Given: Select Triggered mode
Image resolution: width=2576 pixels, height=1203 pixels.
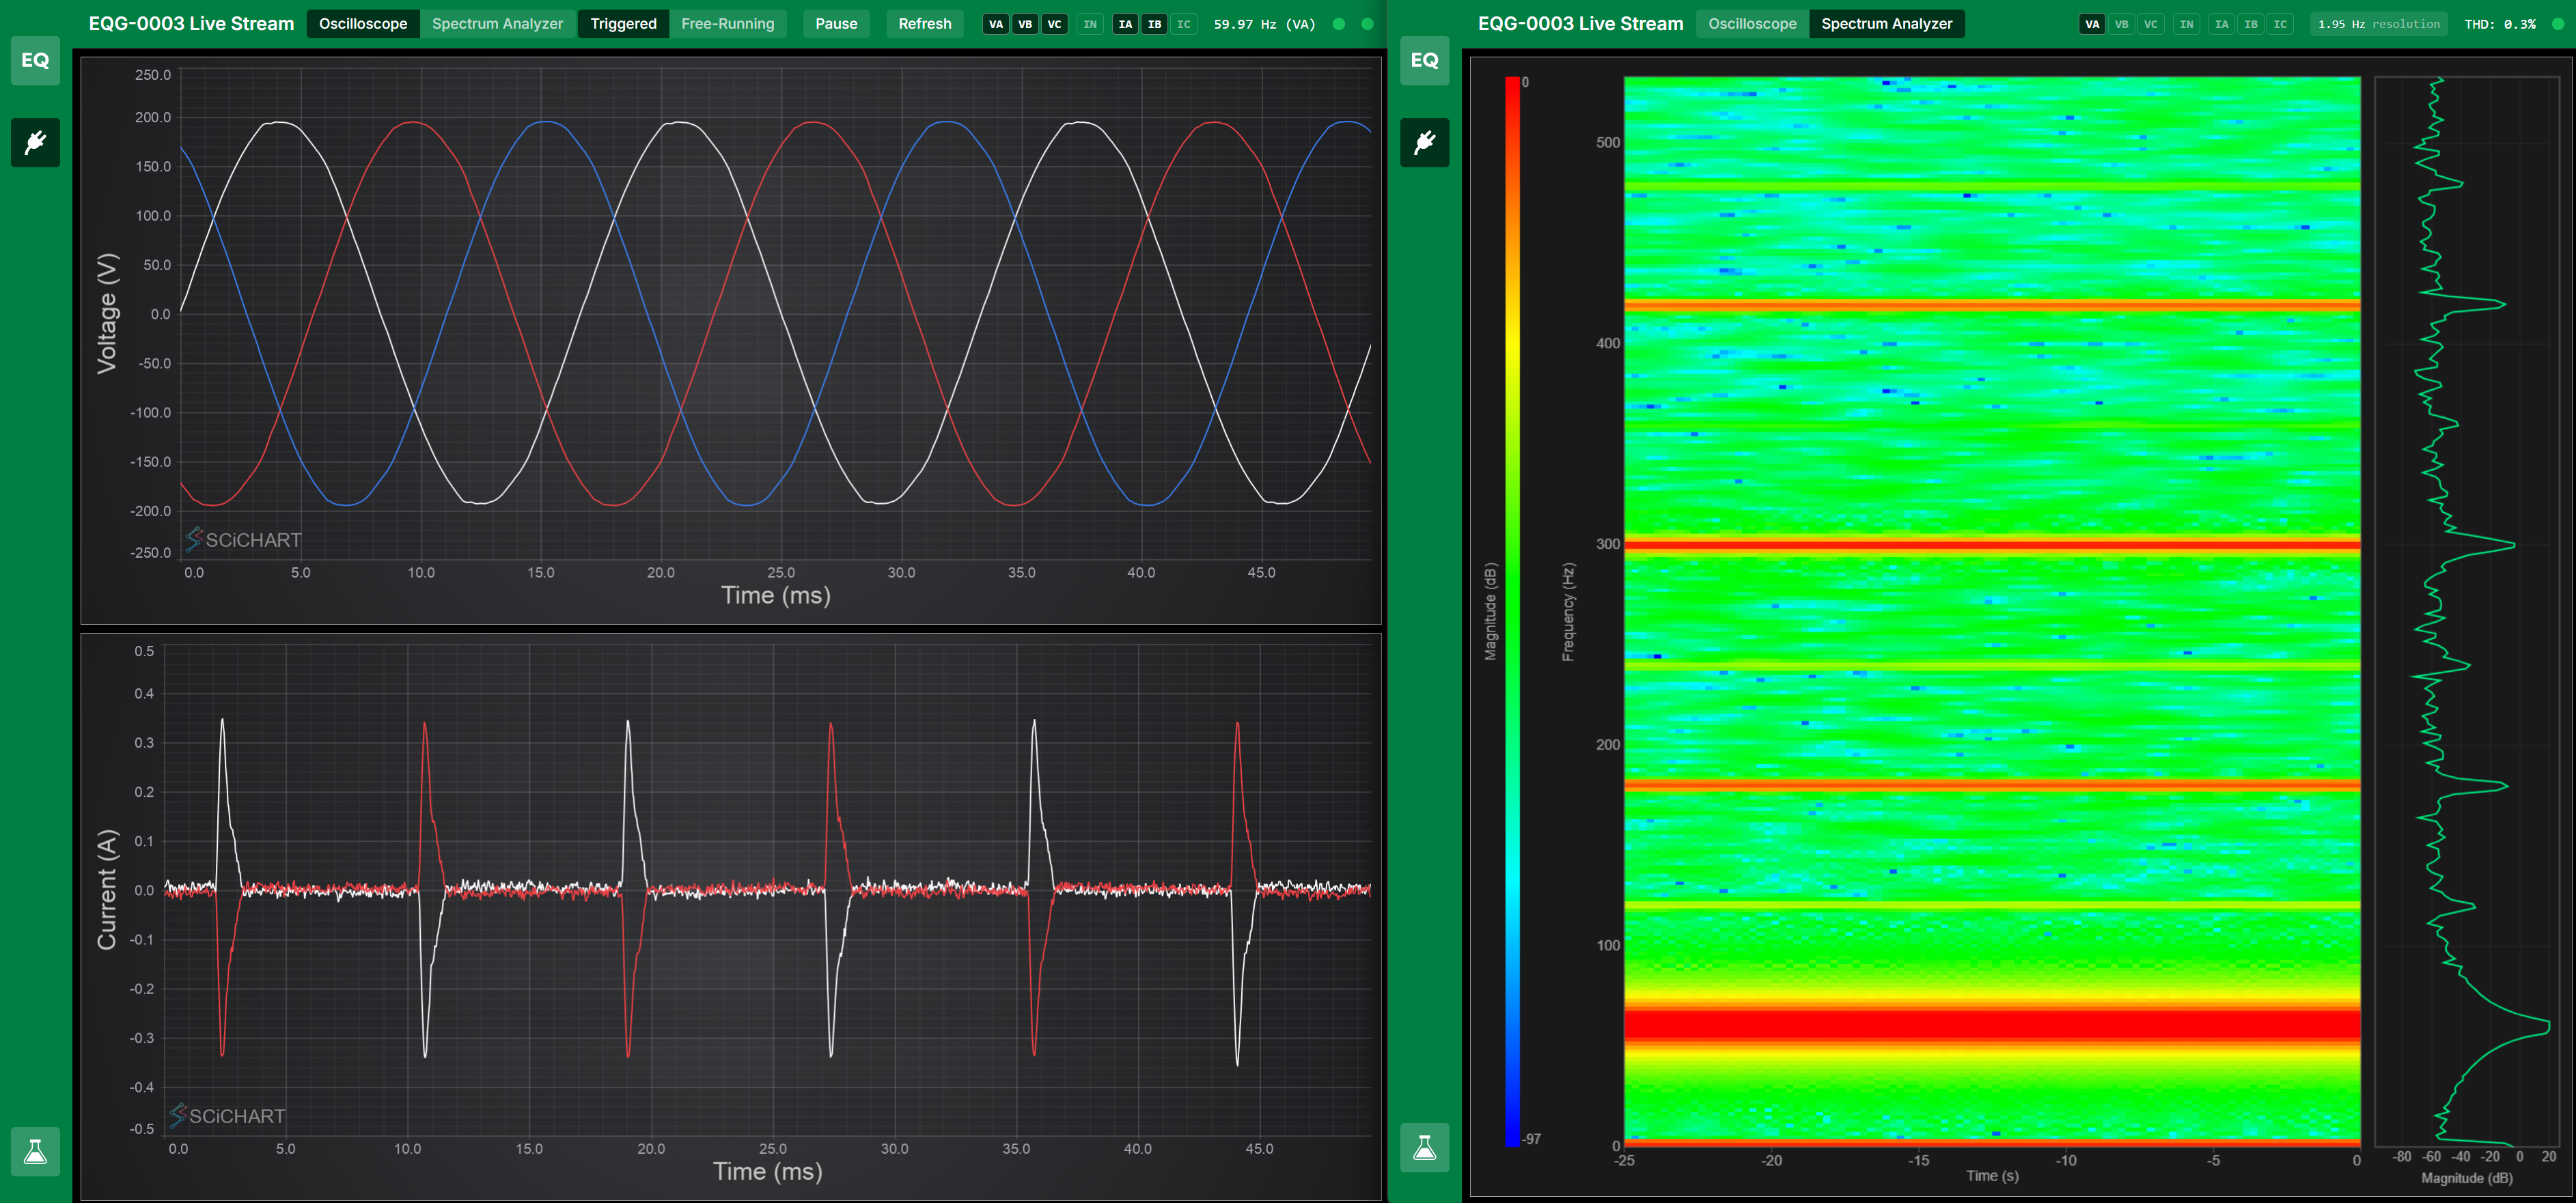Looking at the screenshot, I should pyautogui.click(x=623, y=24).
